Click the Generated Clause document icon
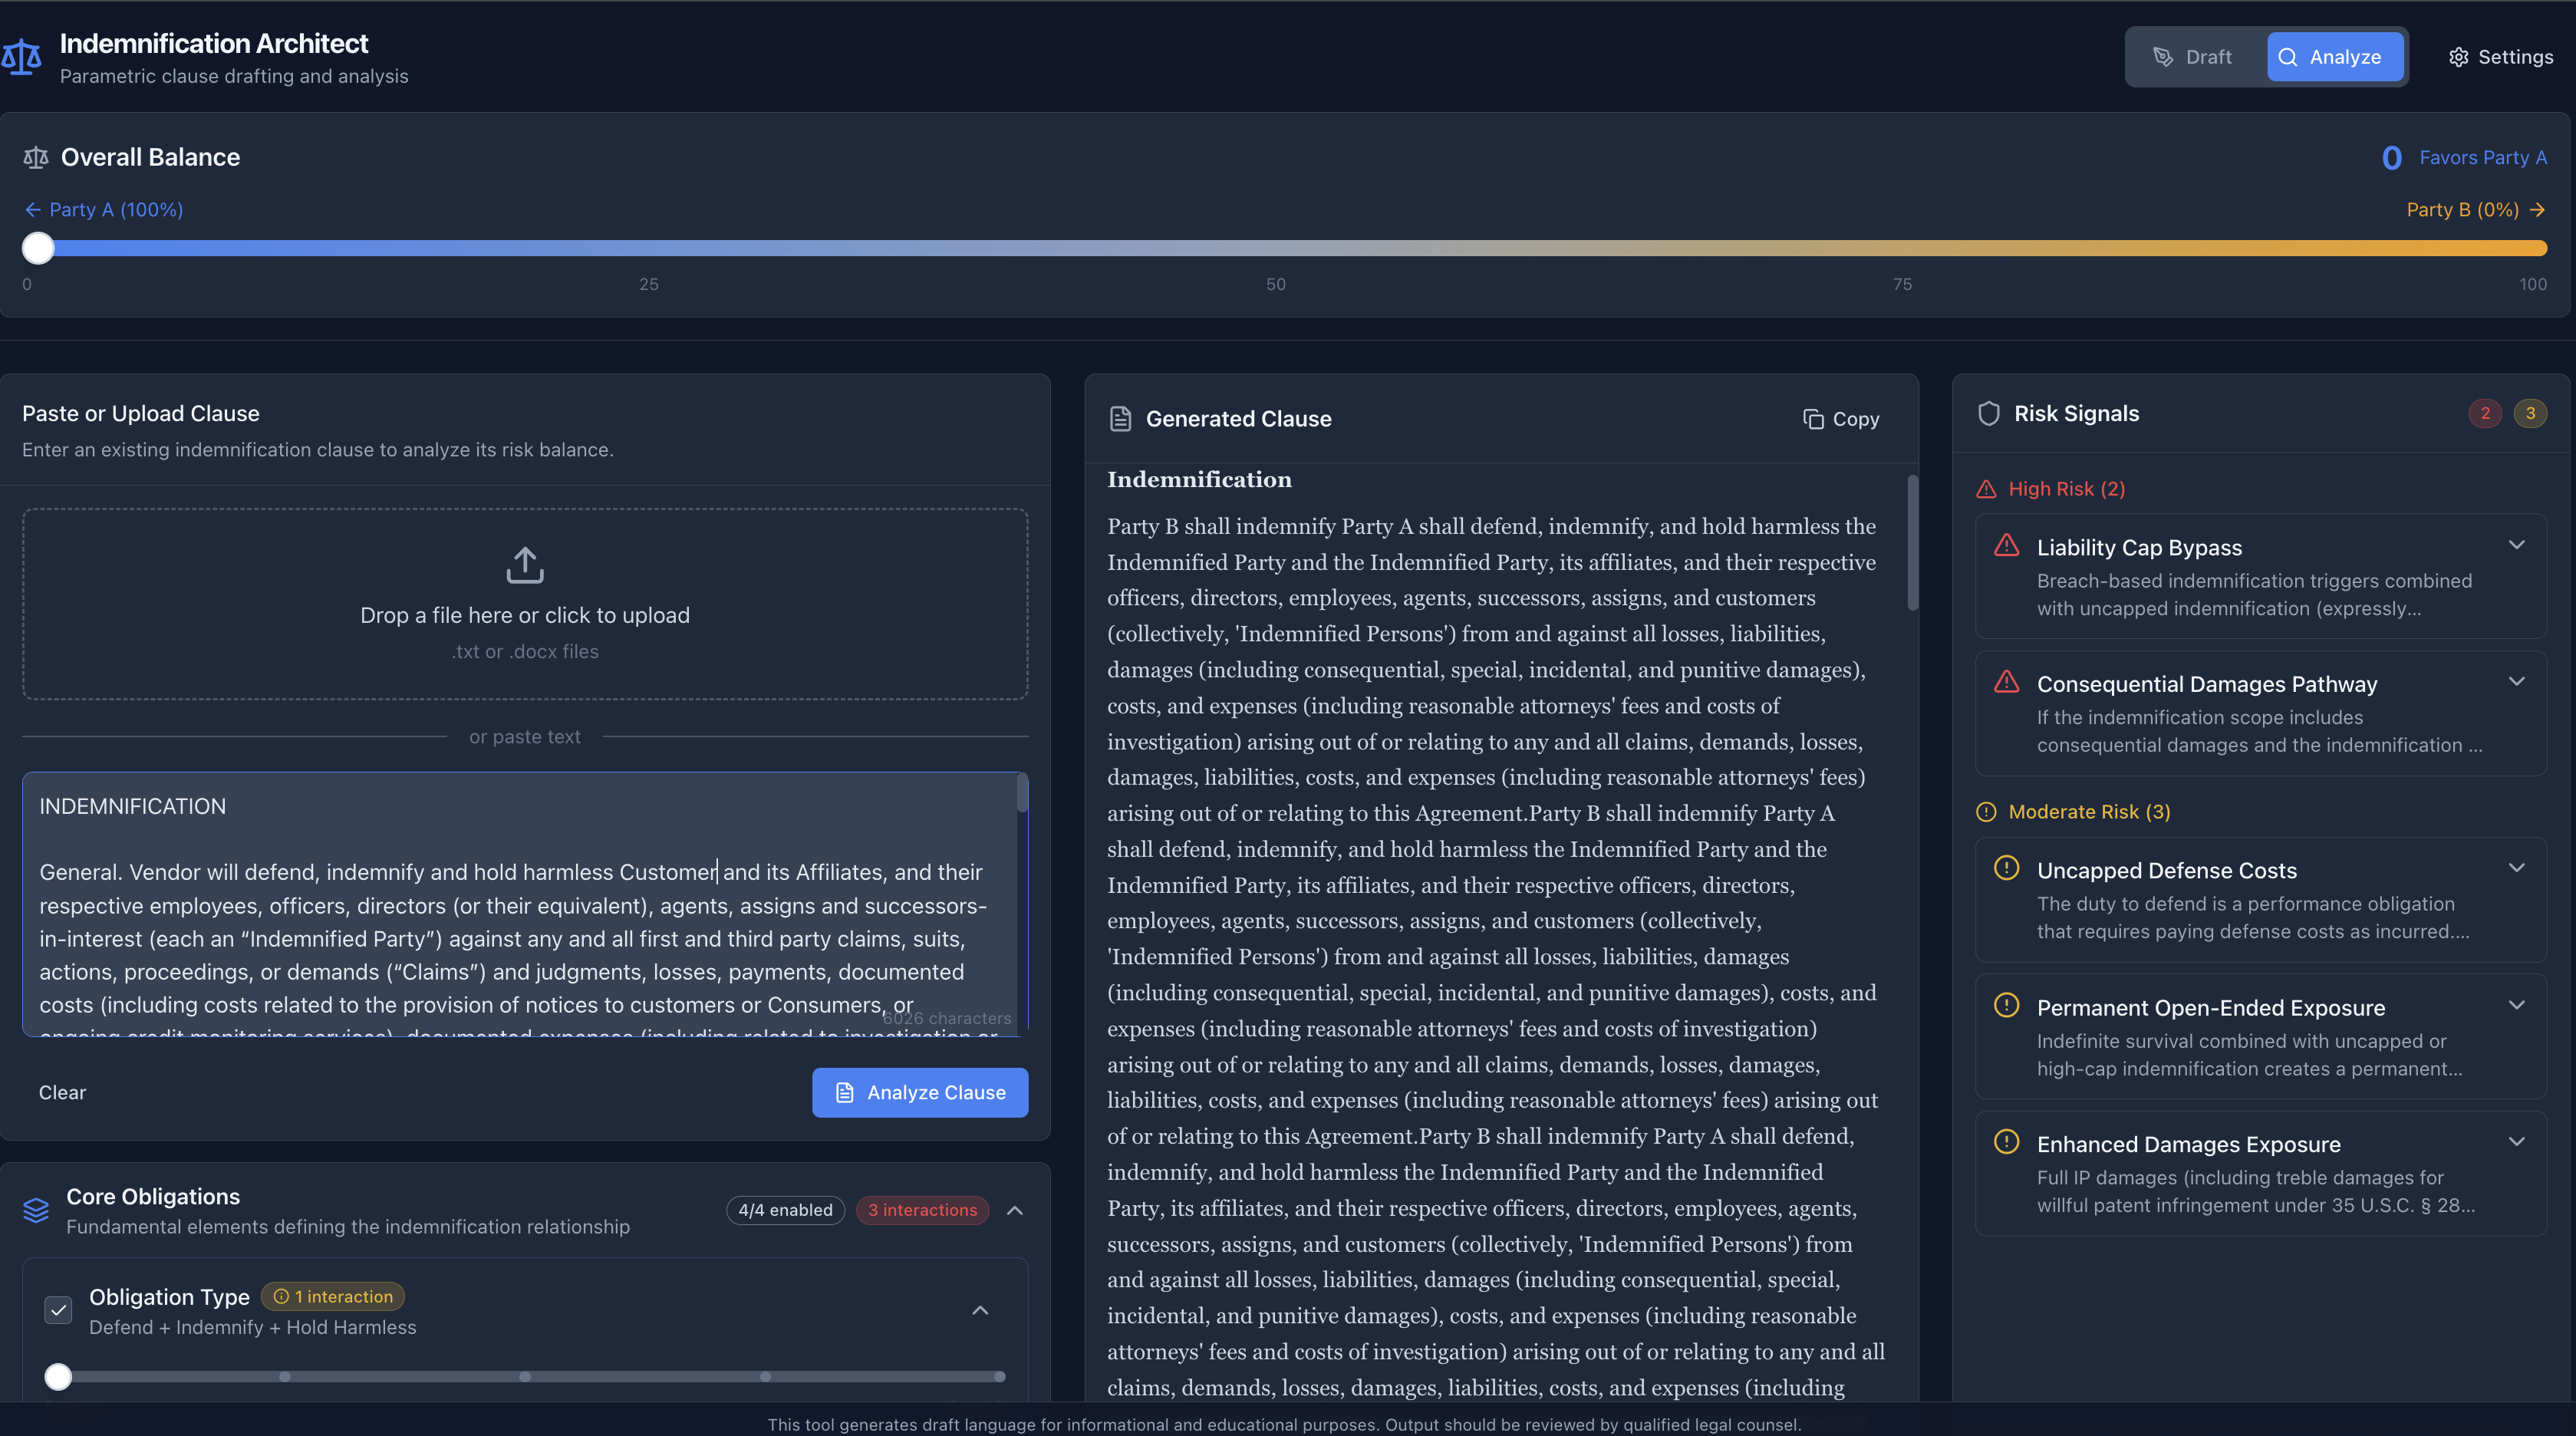Screen dimensions: 2576x1436 click(1120, 419)
